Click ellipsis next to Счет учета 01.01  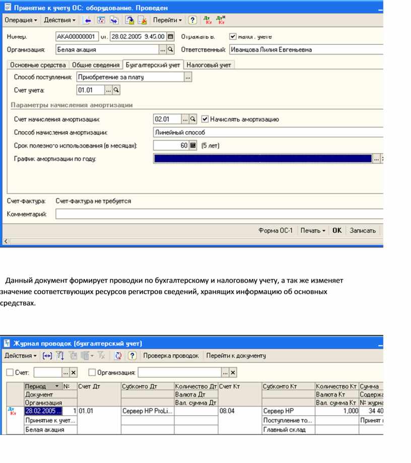pyautogui.click(x=109, y=90)
